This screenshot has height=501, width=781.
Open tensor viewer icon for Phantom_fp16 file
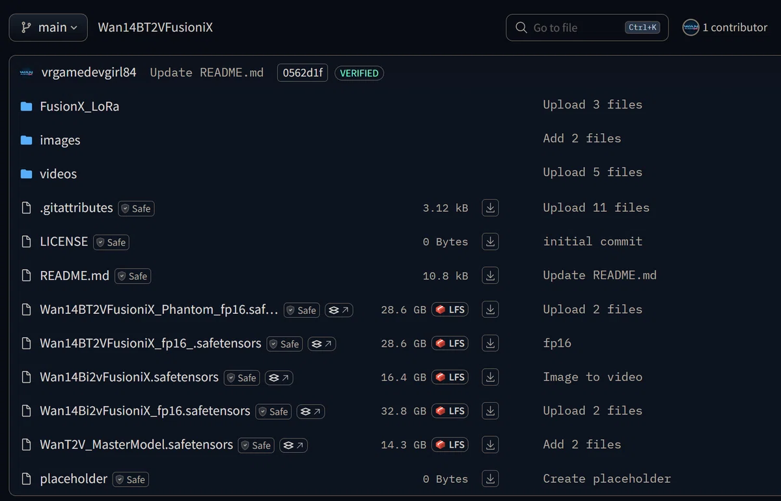point(339,310)
